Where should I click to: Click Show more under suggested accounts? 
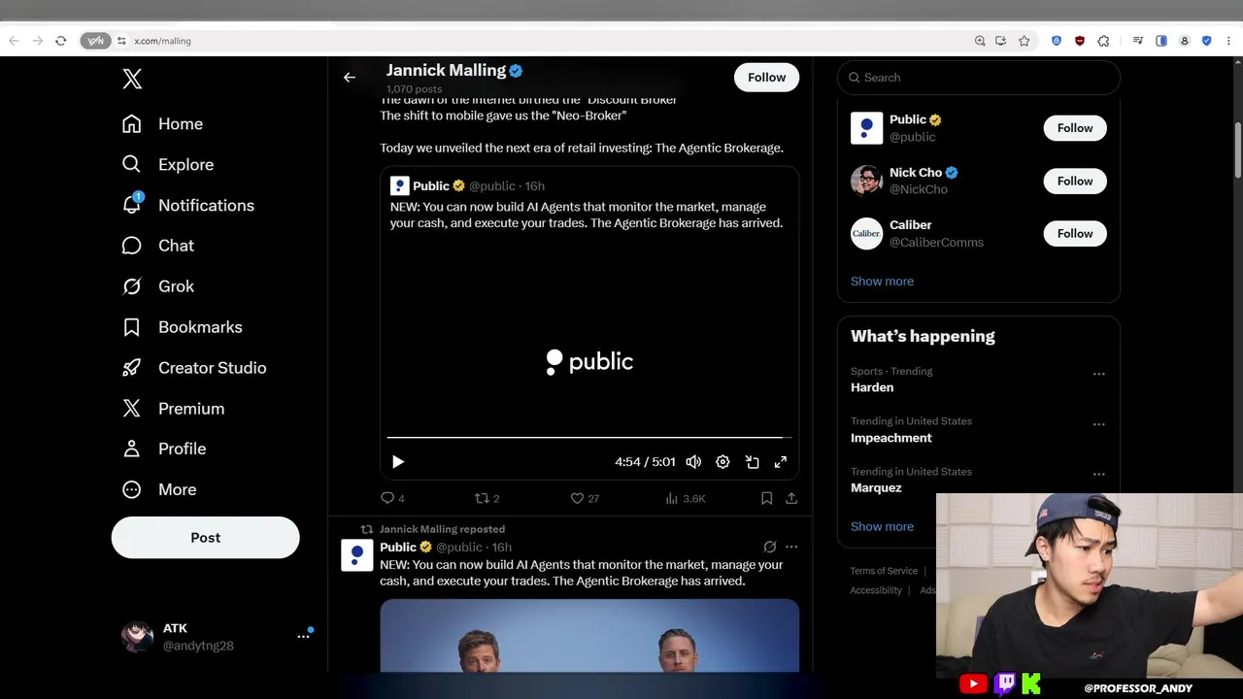(882, 282)
